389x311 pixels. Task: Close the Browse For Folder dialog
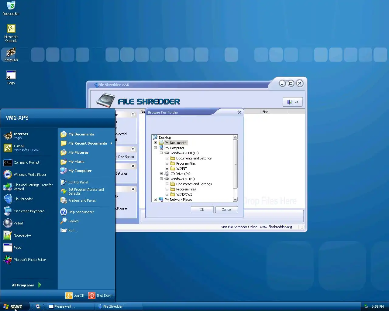(239, 112)
